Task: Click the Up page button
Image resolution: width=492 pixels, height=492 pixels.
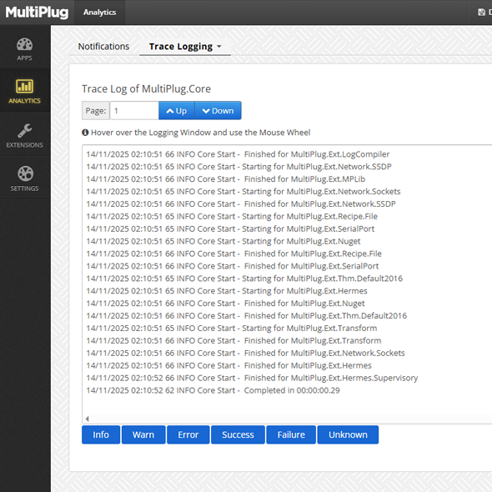Action: pos(177,110)
